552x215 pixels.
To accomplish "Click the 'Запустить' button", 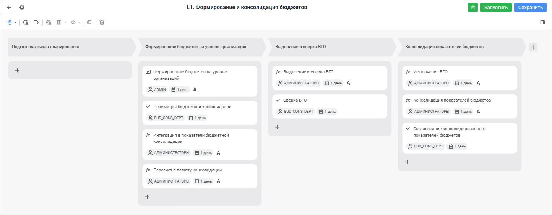I will 496,7.
